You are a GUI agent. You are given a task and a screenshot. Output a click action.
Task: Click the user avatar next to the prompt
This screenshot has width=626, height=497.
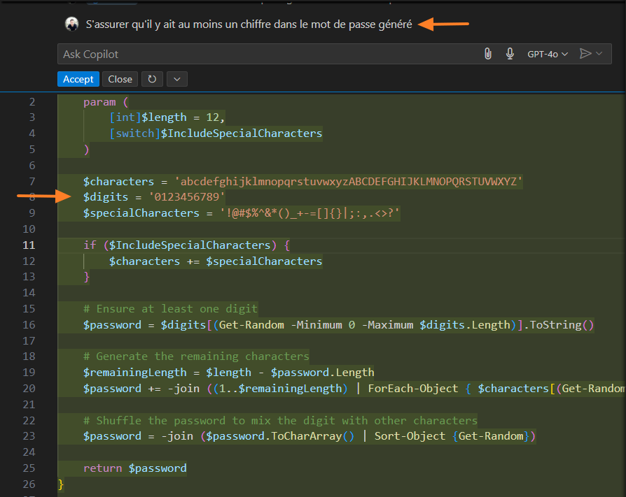pos(70,23)
